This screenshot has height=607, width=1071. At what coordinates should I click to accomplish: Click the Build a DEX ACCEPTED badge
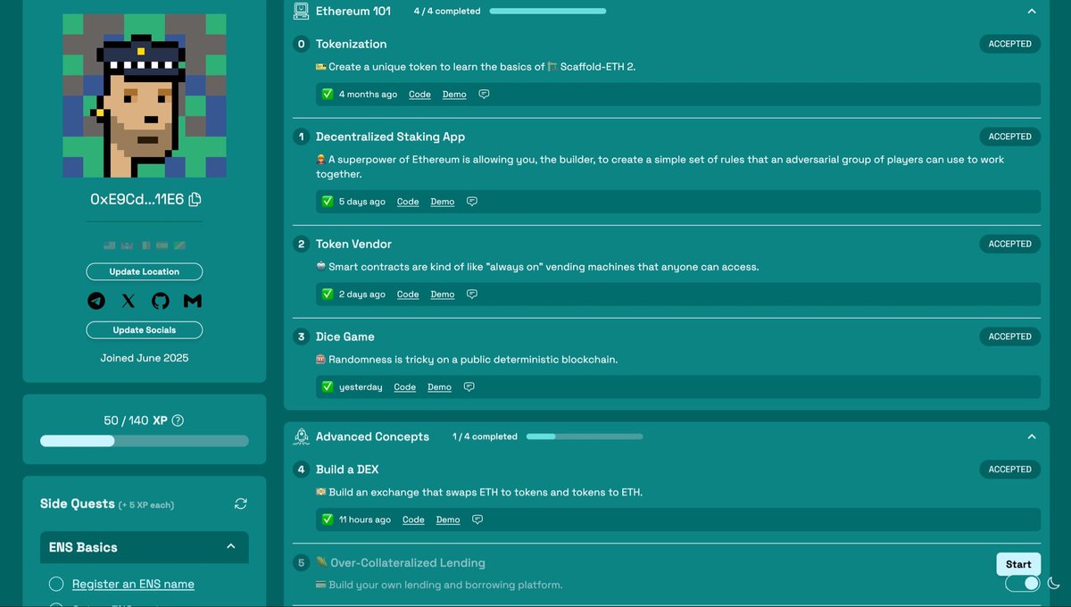pyautogui.click(x=1009, y=470)
